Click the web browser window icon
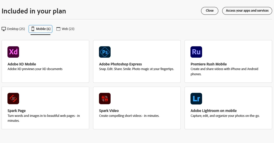Image resolution: width=274 pixels, height=143 pixels. pyautogui.click(x=58, y=29)
